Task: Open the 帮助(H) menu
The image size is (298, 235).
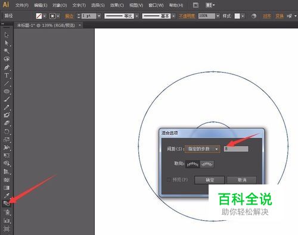Action: [x=176, y=5]
